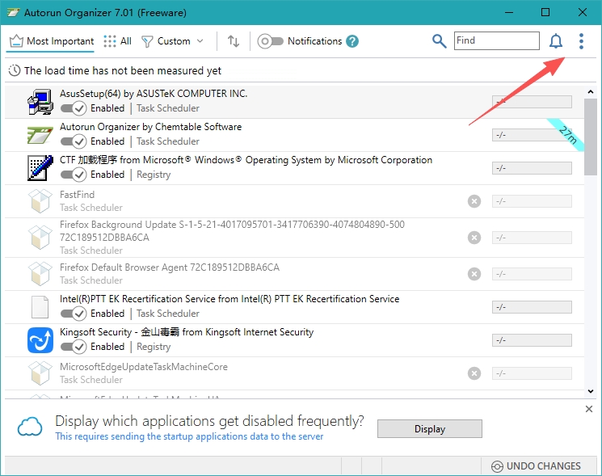Select the Firefox Default Browser Agent 72C189512DBBA6CA text
The width and height of the screenshot is (602, 476).
coord(170,267)
